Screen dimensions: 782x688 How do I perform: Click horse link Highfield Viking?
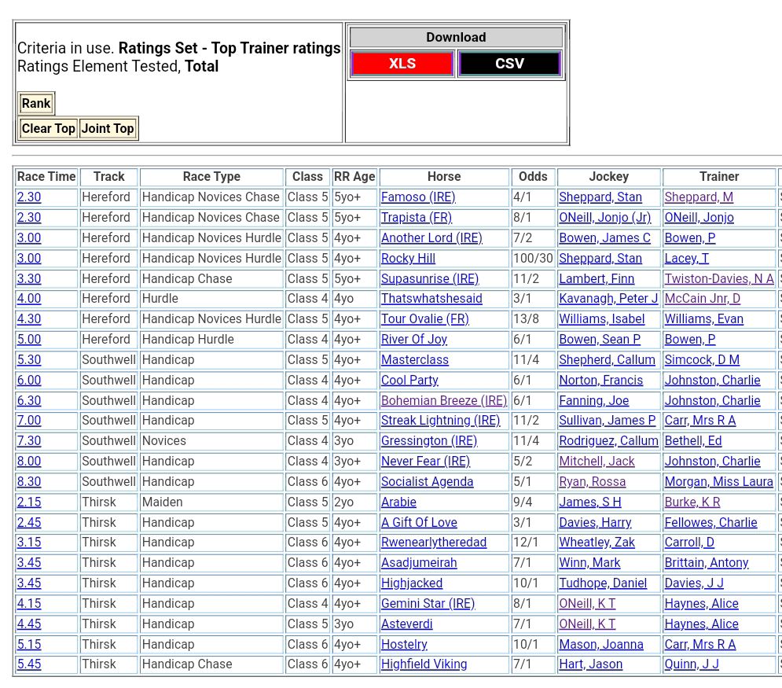pos(424,664)
